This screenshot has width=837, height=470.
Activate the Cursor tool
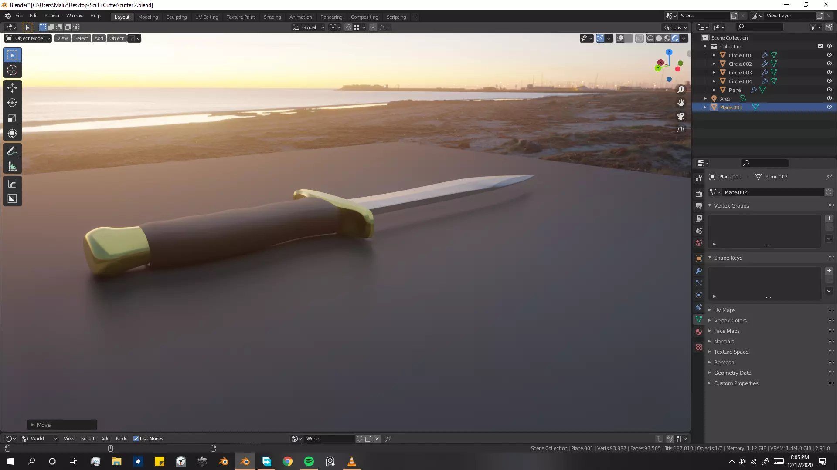[x=12, y=70]
